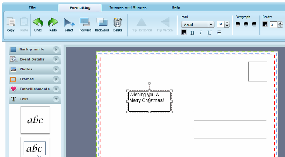Send object Backward
The image size is (285, 157).
pyautogui.click(x=102, y=22)
